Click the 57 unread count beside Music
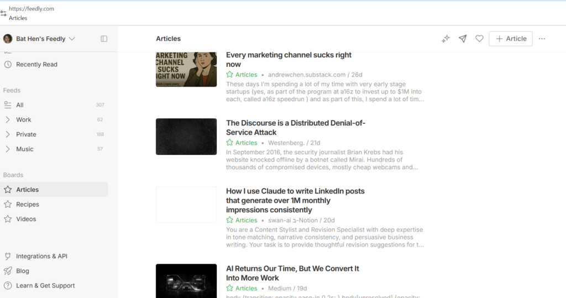Viewport: 566px width, 298px height. click(100, 149)
